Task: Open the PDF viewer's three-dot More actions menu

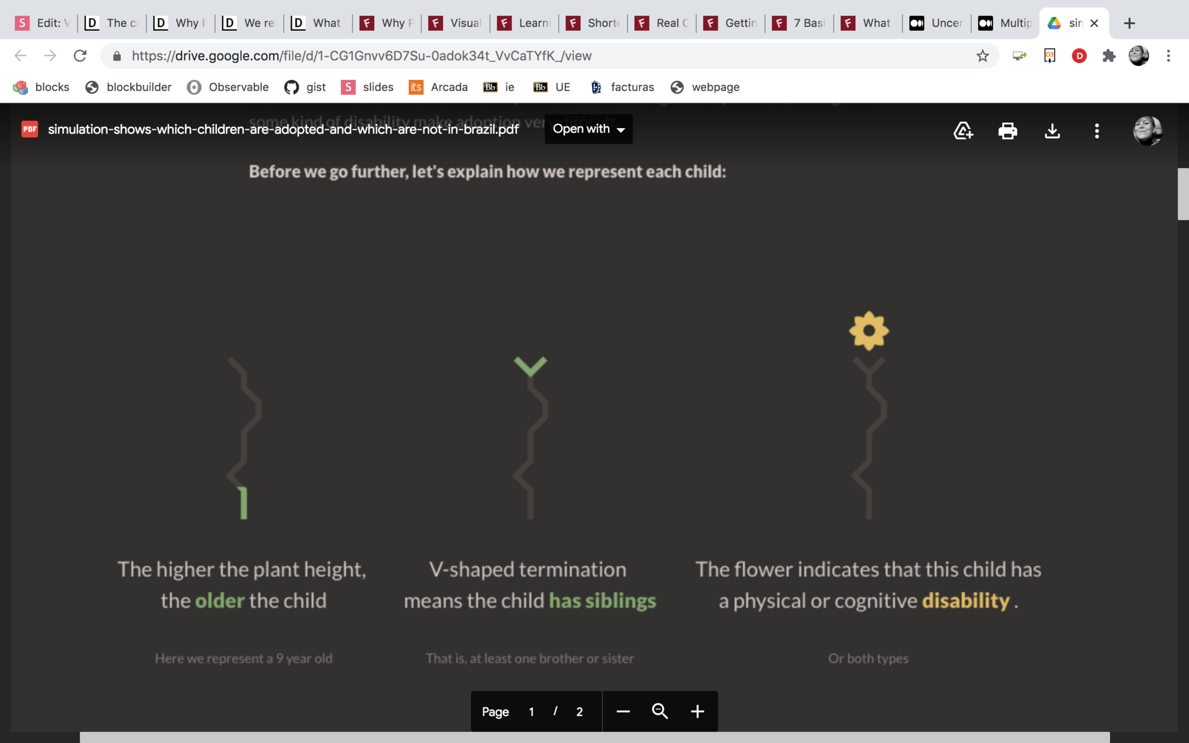Action: (x=1097, y=131)
